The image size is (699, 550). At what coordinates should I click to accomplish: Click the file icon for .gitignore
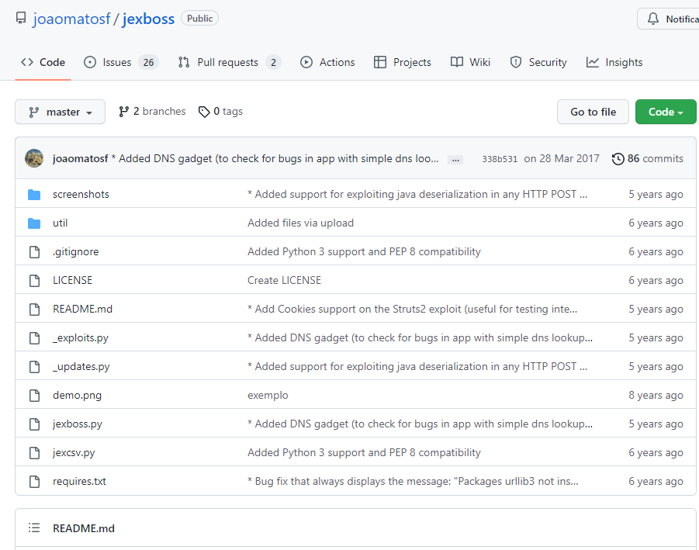(34, 252)
